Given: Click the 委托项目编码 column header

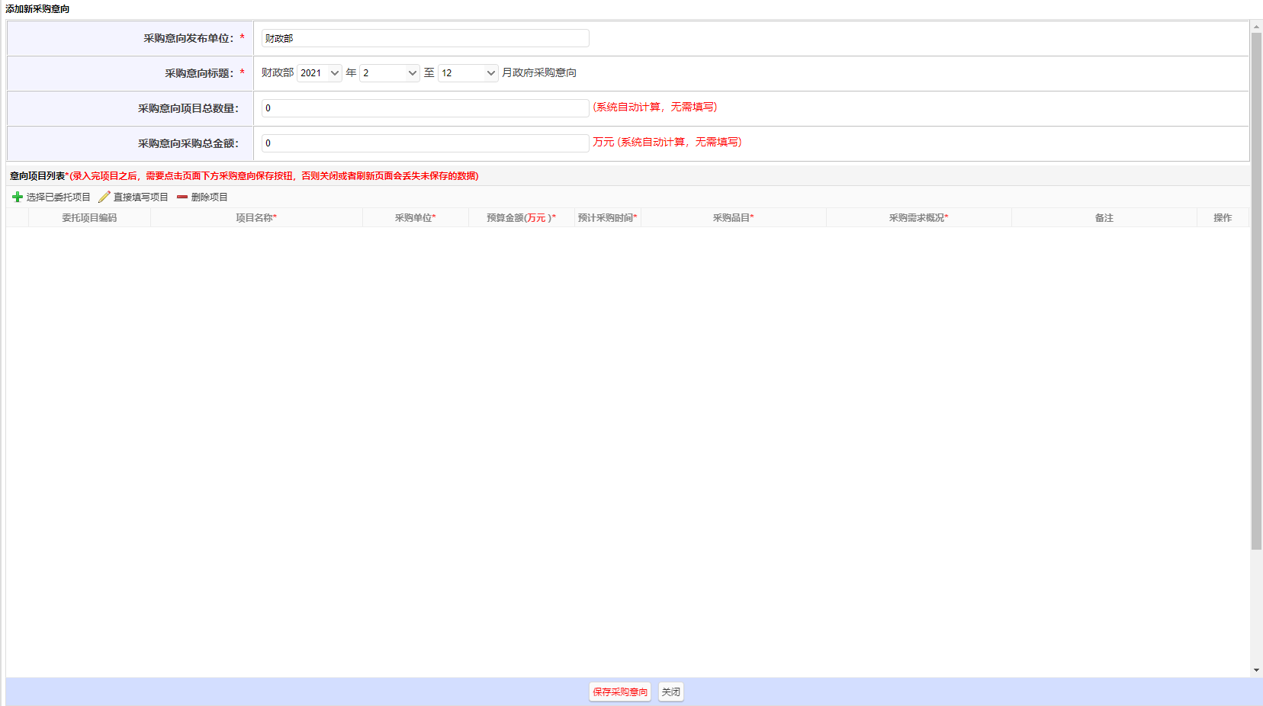Looking at the screenshot, I should (x=89, y=218).
